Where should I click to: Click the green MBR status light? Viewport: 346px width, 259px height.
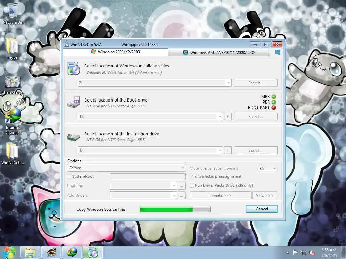coord(274,97)
